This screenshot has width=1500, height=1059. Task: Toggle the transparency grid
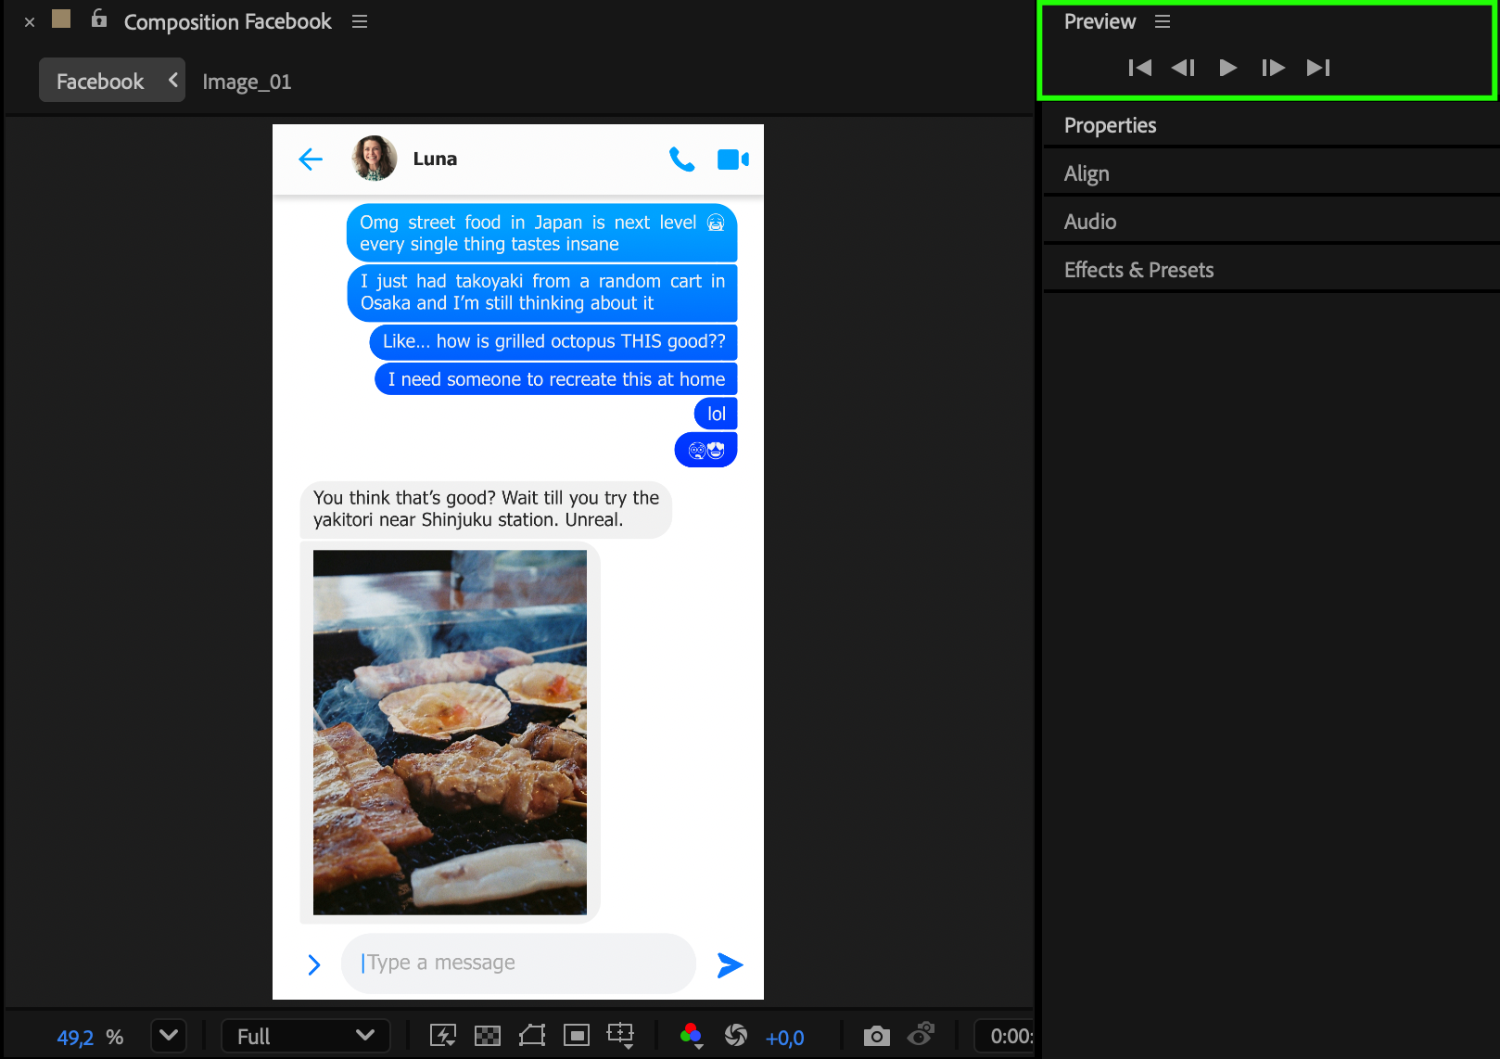488,1036
